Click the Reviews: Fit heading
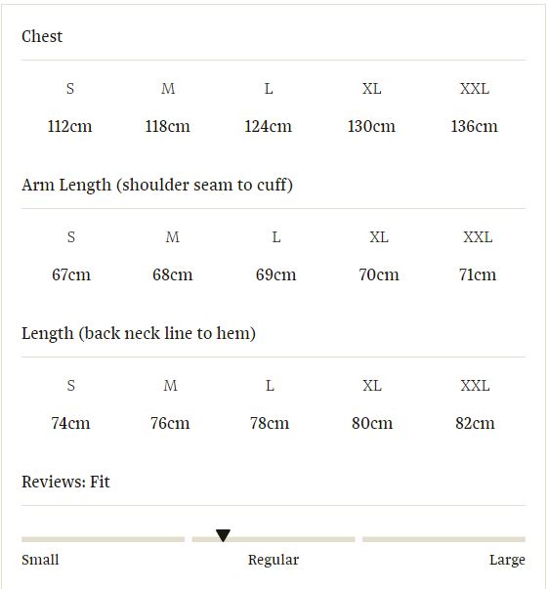Image resolution: width=548 pixels, height=589 pixels. [65, 482]
